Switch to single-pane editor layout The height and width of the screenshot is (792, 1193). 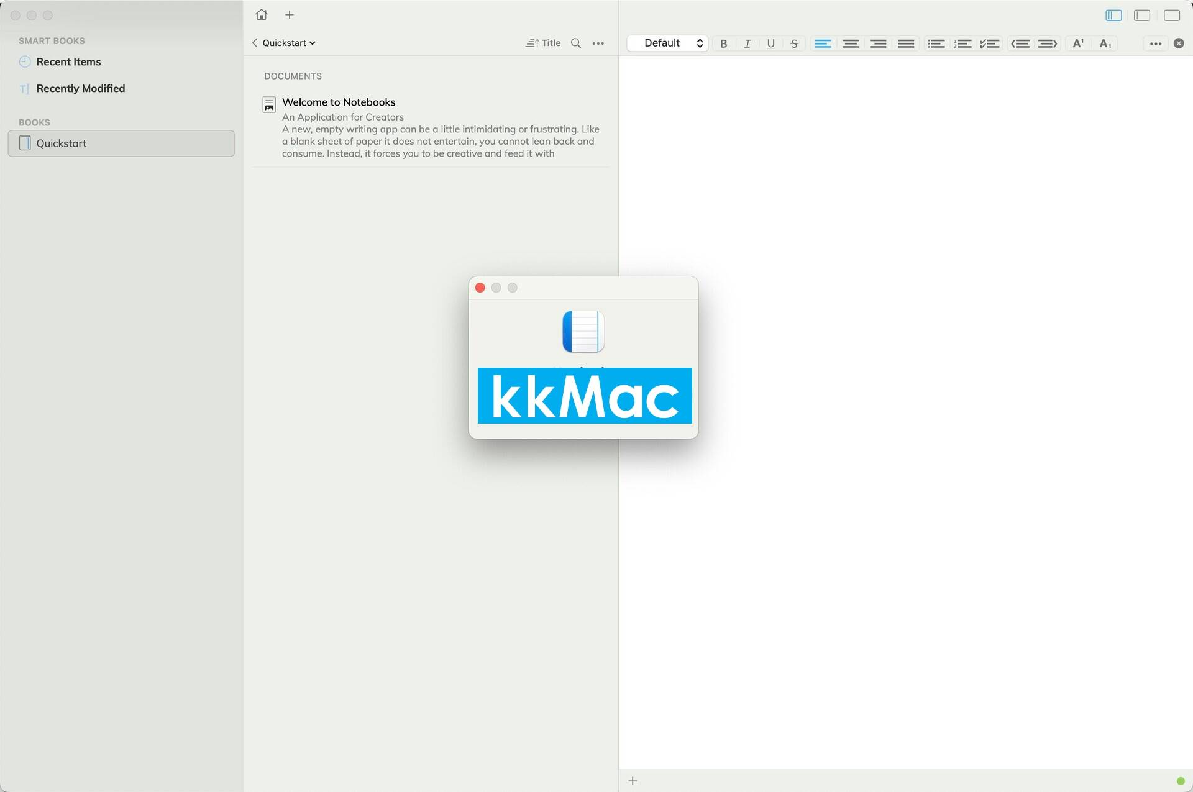point(1171,15)
